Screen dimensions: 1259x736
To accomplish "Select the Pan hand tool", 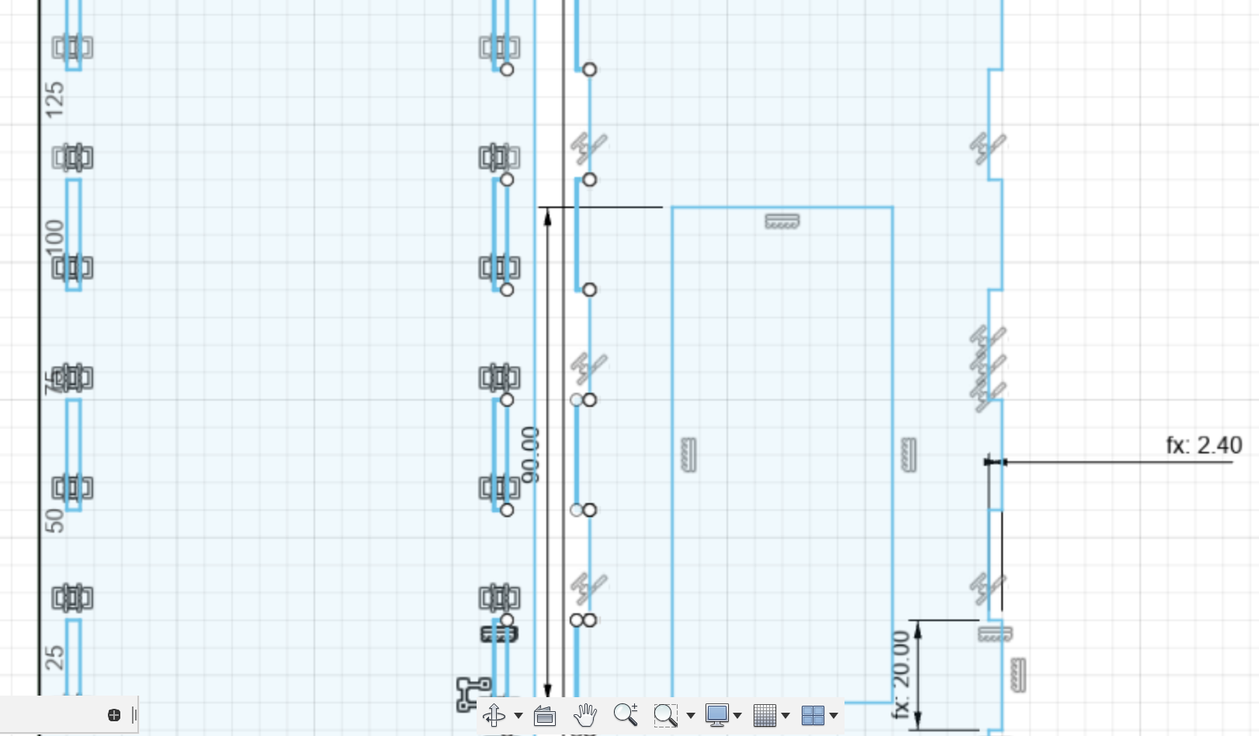I will tap(585, 714).
